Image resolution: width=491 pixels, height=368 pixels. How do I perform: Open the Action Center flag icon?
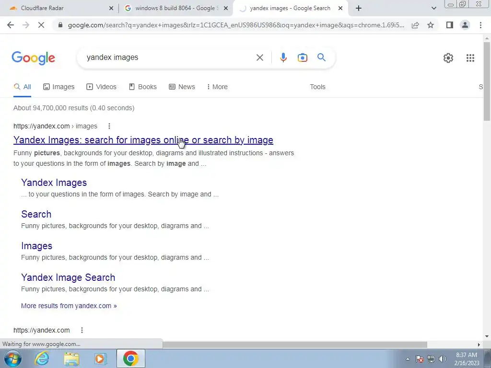pos(420,359)
